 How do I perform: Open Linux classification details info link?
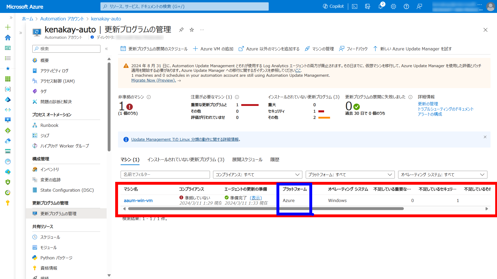tap(185, 139)
